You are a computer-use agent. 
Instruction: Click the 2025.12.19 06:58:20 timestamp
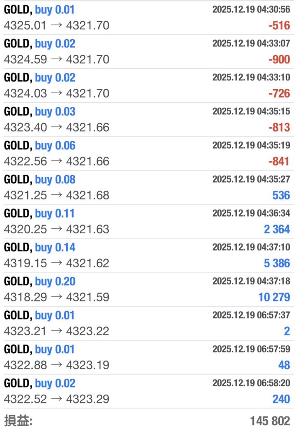point(251,383)
